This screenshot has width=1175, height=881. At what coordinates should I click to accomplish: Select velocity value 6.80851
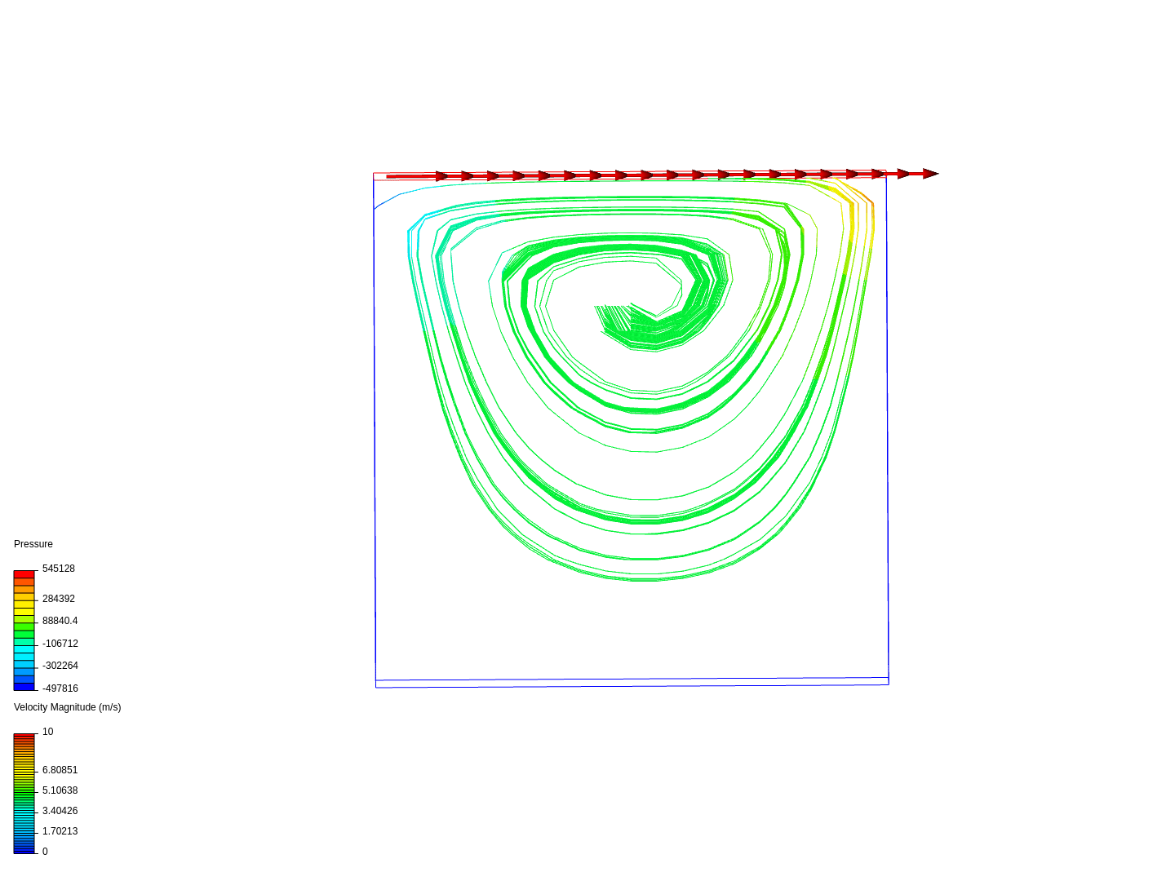point(60,770)
